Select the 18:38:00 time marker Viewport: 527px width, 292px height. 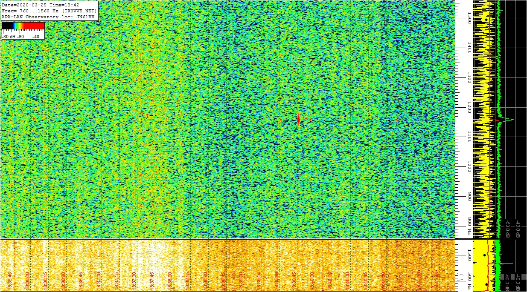click(x=170, y=281)
